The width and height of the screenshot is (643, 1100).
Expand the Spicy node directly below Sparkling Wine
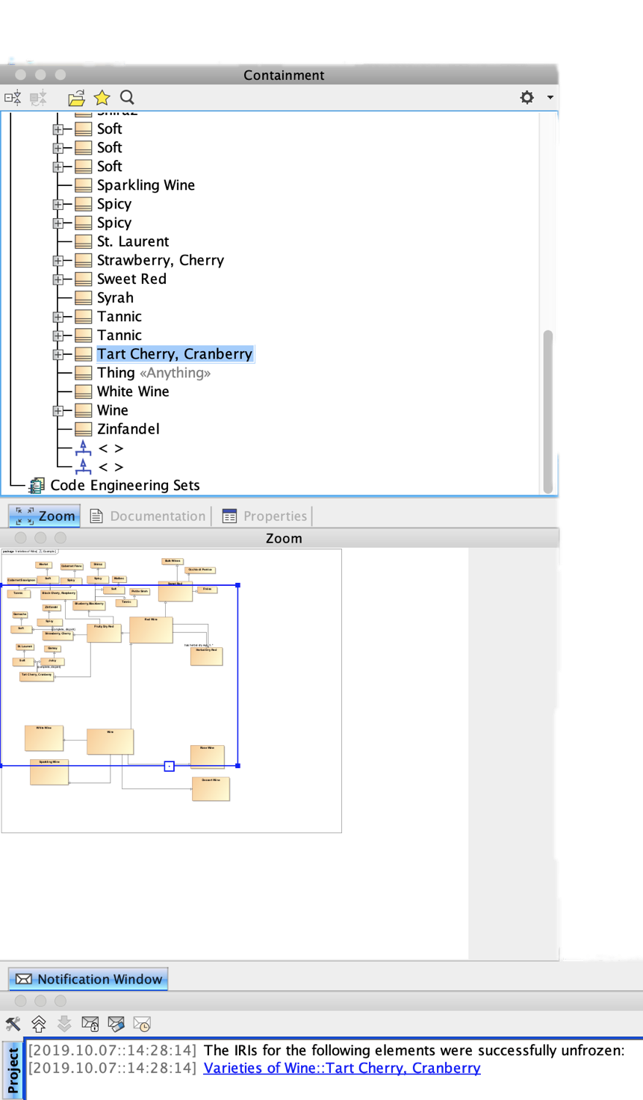coord(58,204)
